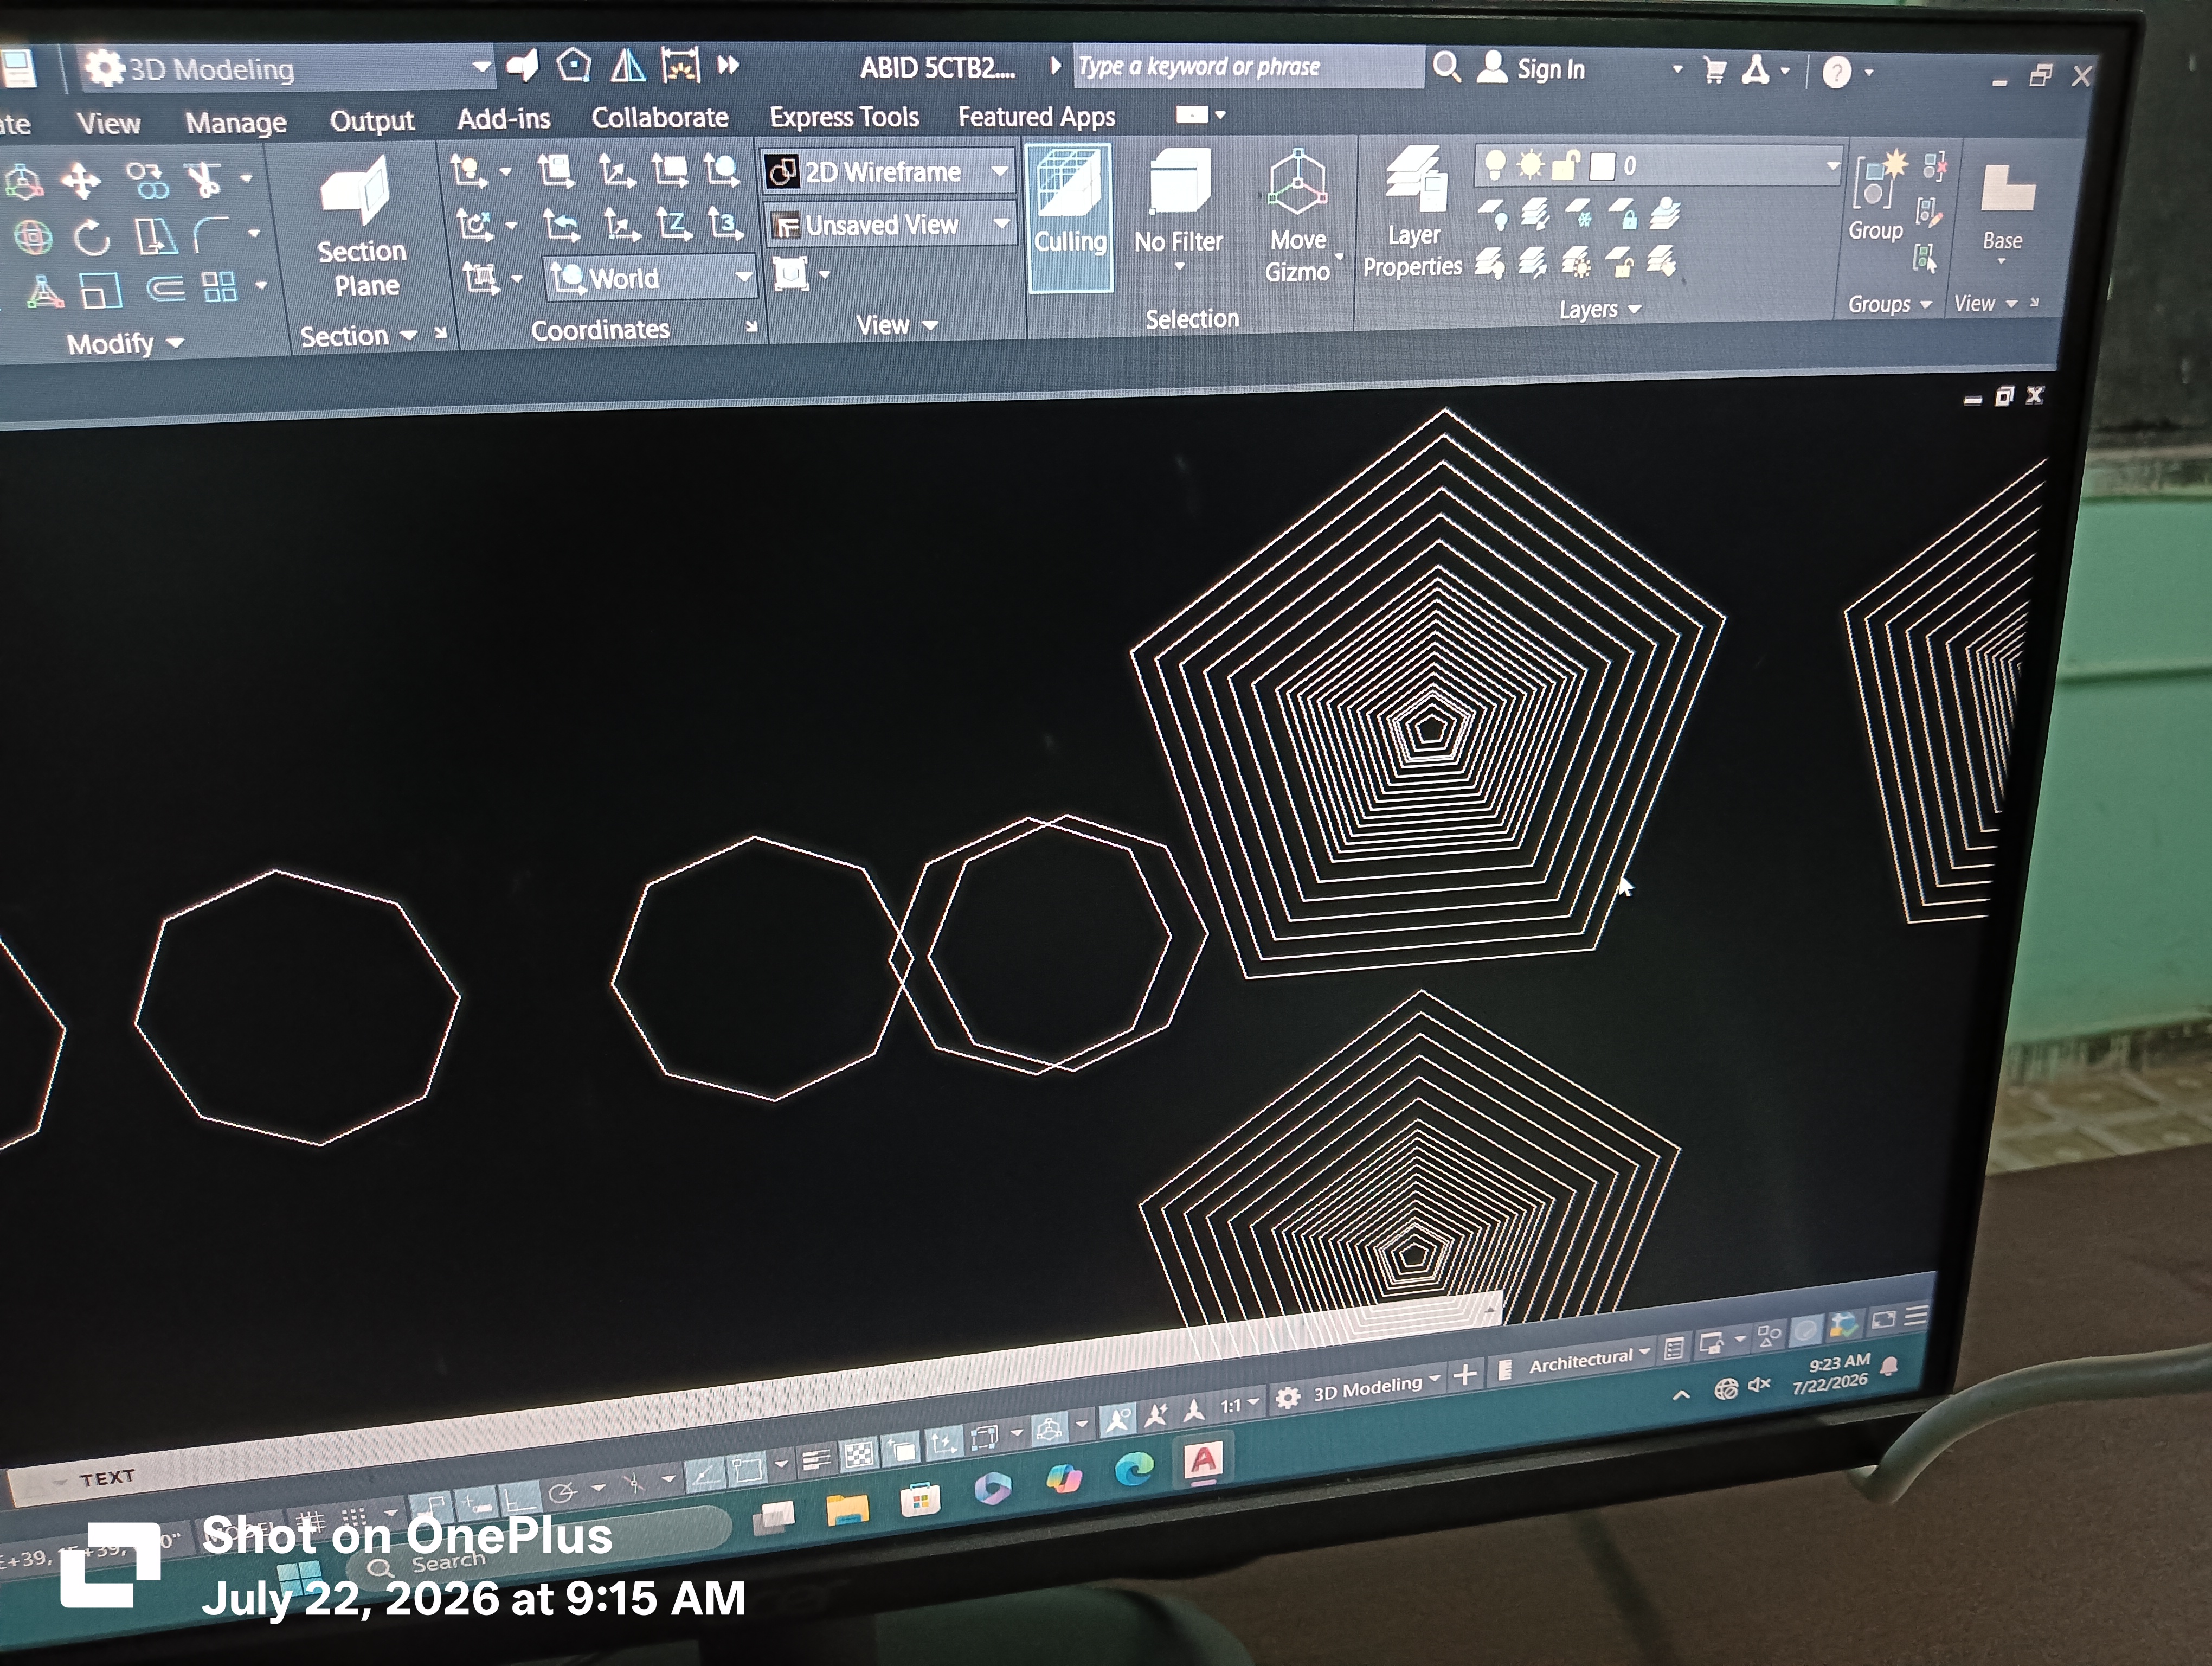The width and height of the screenshot is (2212, 1666).
Task: Open the Express Tools ribbon tab
Action: pyautogui.click(x=844, y=117)
